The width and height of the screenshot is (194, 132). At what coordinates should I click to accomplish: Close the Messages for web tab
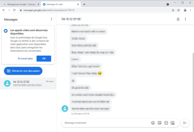[78, 4]
